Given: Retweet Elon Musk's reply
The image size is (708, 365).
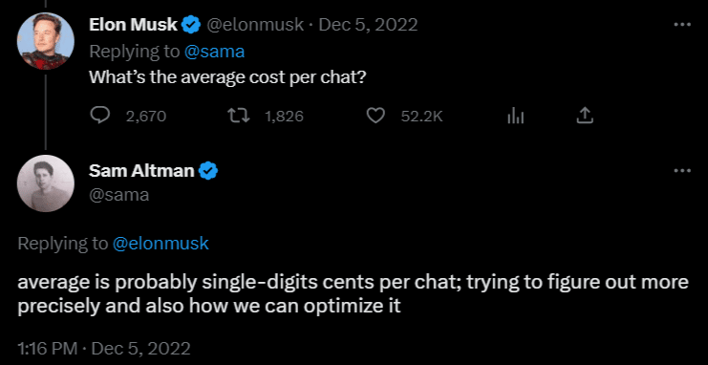Looking at the screenshot, I should point(239,117).
